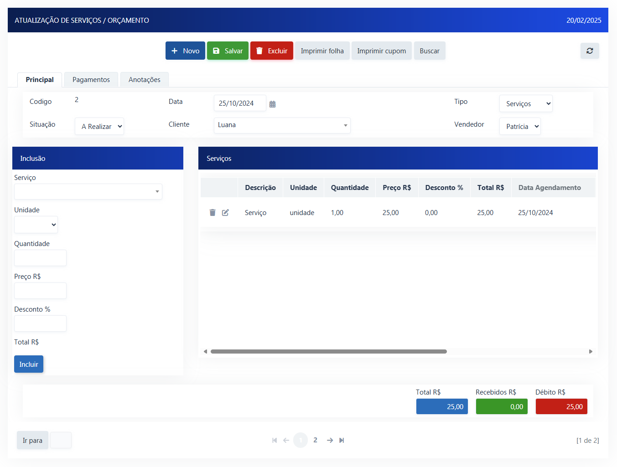
Task: Open the Anotações tab
Action: click(x=145, y=80)
